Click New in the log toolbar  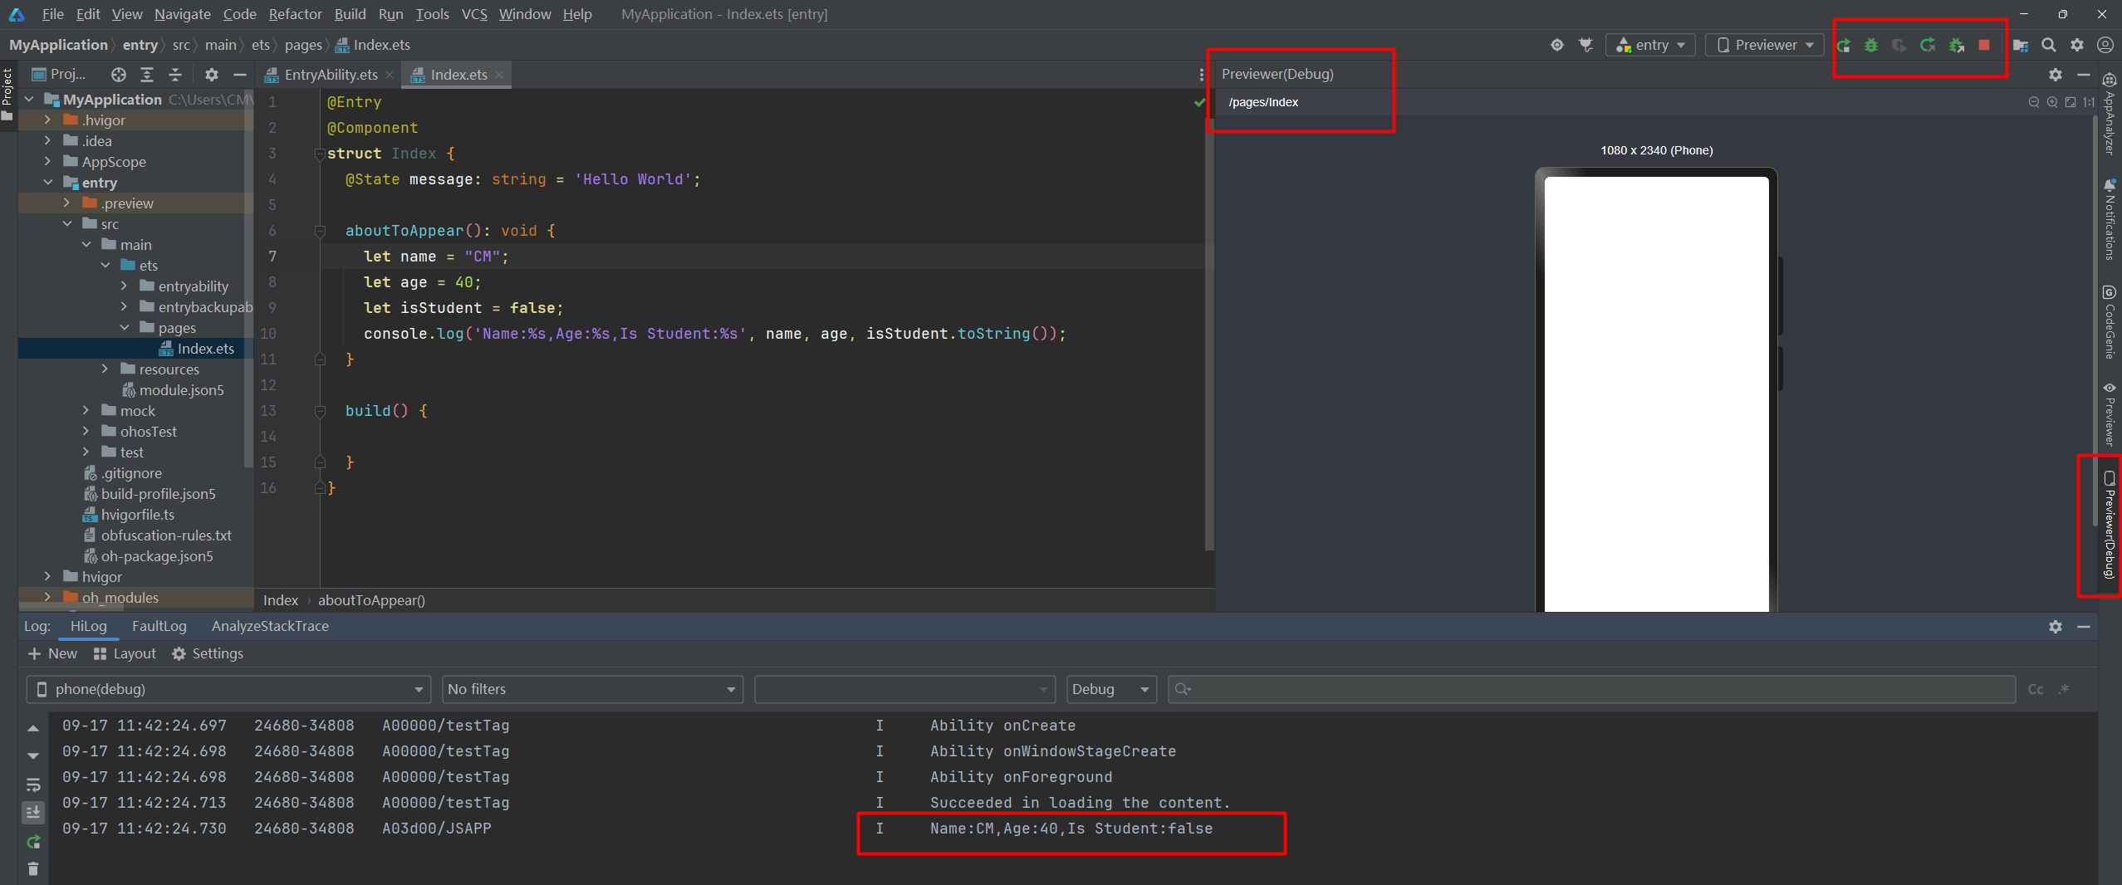coord(52,654)
